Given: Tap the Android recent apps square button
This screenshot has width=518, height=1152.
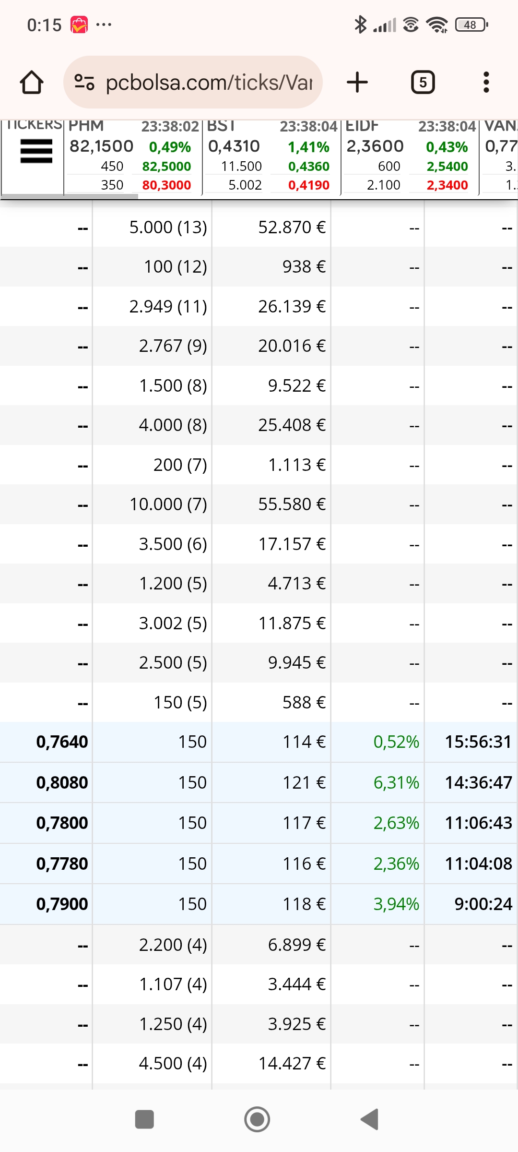Looking at the screenshot, I should 144,1119.
